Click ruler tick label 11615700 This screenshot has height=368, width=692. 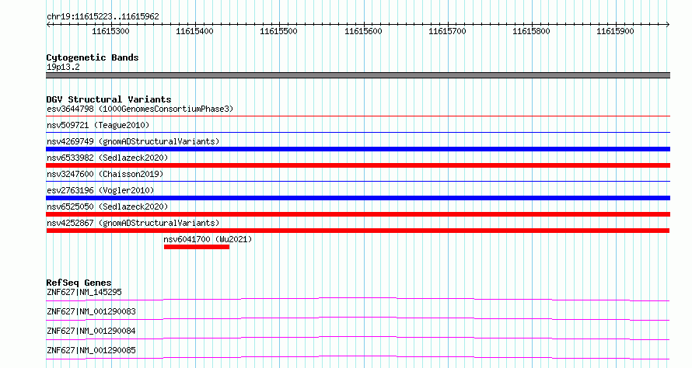click(x=447, y=31)
